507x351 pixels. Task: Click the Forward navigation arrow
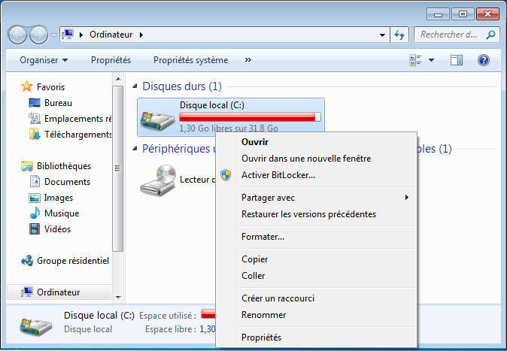pos(39,35)
